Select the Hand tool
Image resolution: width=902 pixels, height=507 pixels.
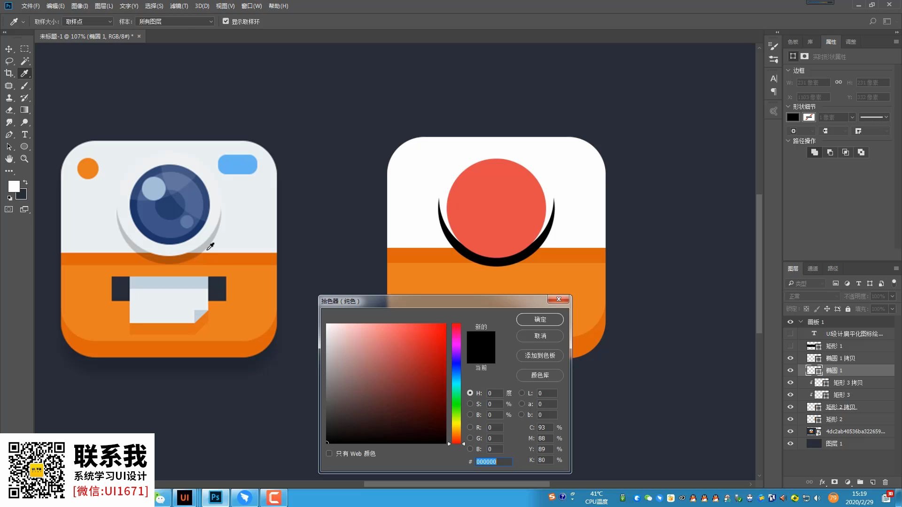click(x=9, y=159)
